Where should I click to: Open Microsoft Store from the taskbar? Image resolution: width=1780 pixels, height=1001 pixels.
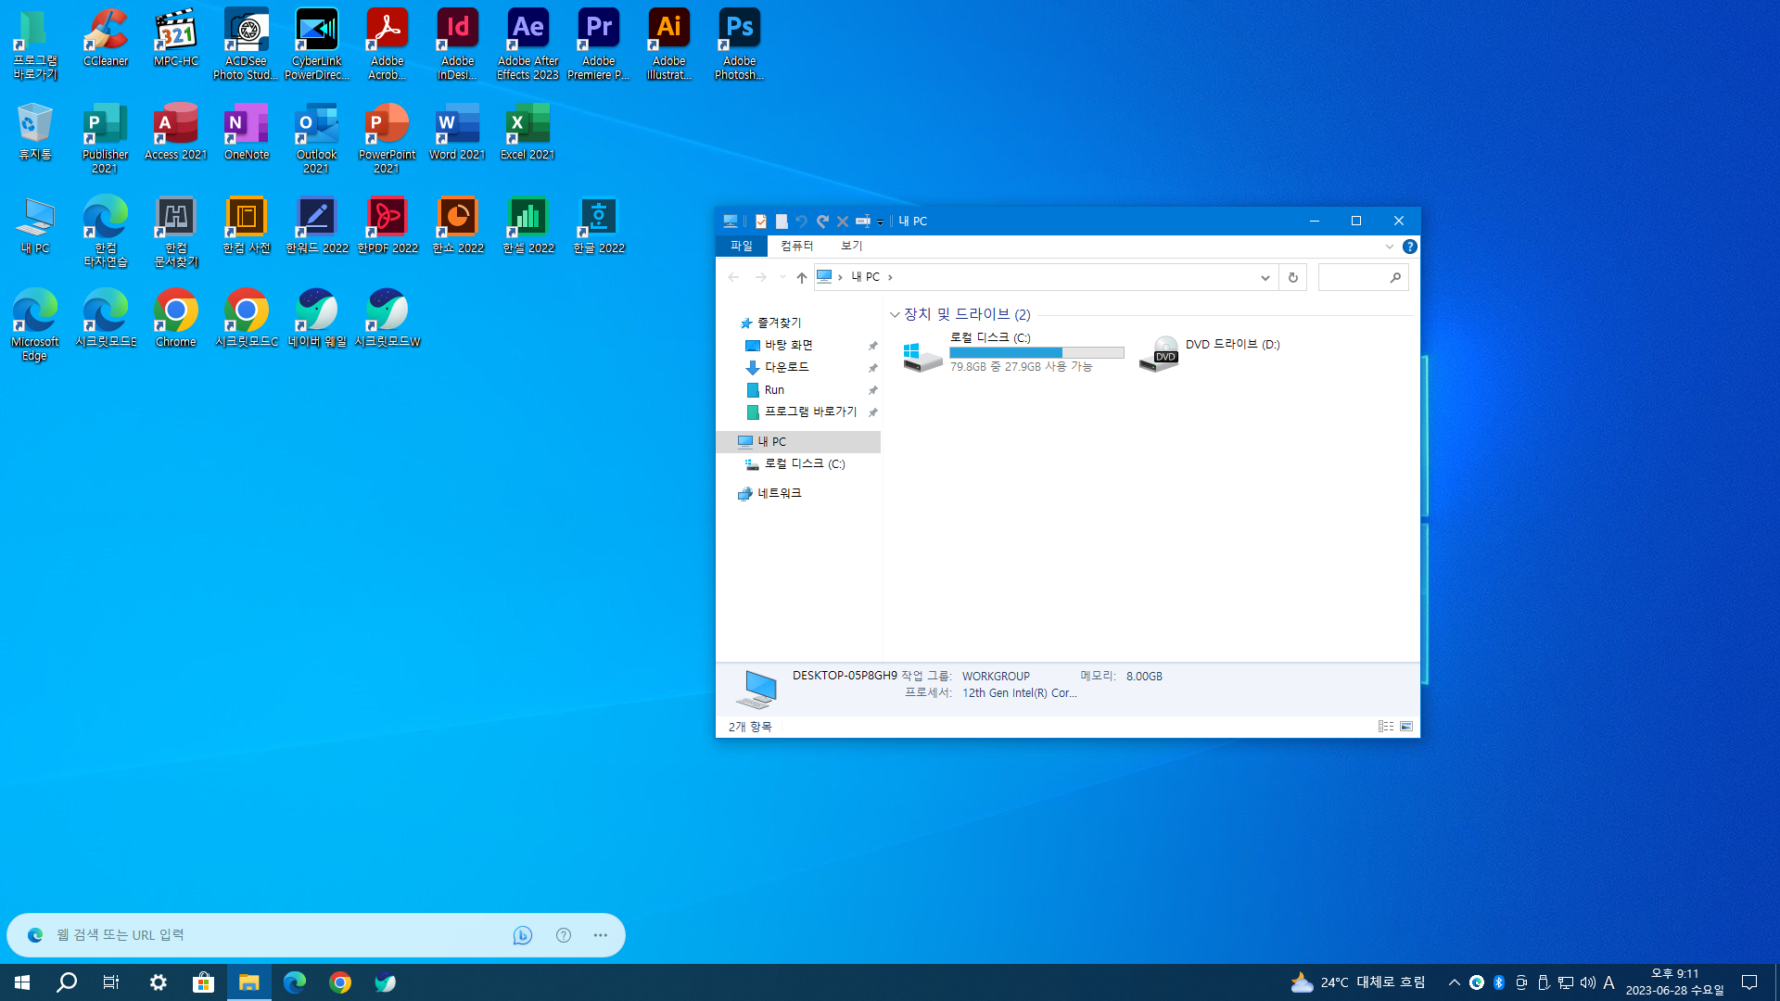click(x=203, y=982)
